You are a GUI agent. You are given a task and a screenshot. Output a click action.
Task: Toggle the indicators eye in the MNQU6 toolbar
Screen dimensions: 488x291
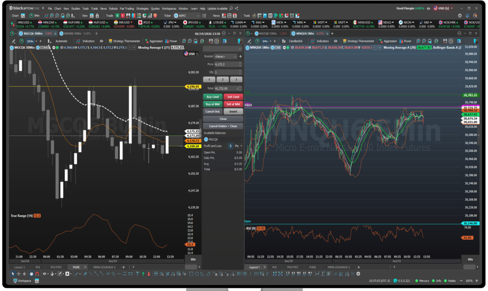click(335, 41)
